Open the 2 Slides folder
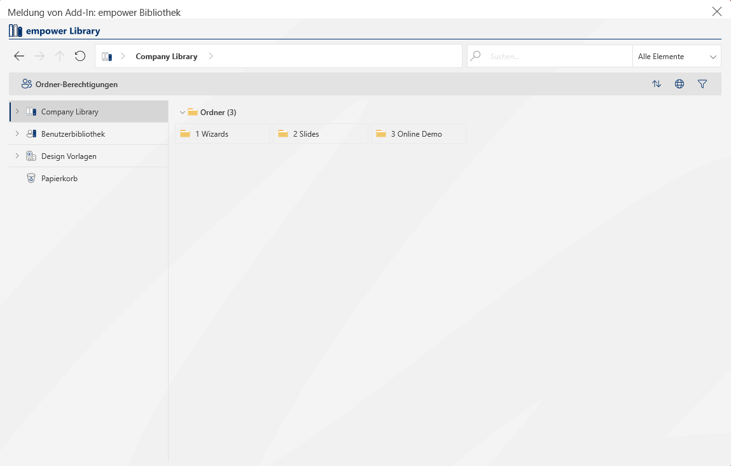This screenshot has width=731, height=466. click(321, 134)
